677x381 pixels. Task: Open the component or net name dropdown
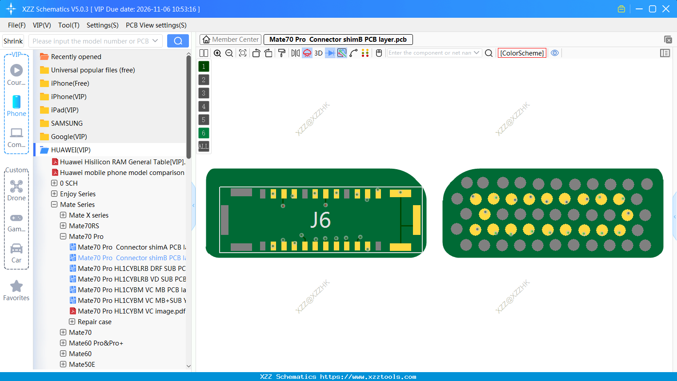[477, 52]
